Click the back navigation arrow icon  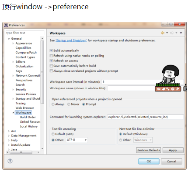163,33
